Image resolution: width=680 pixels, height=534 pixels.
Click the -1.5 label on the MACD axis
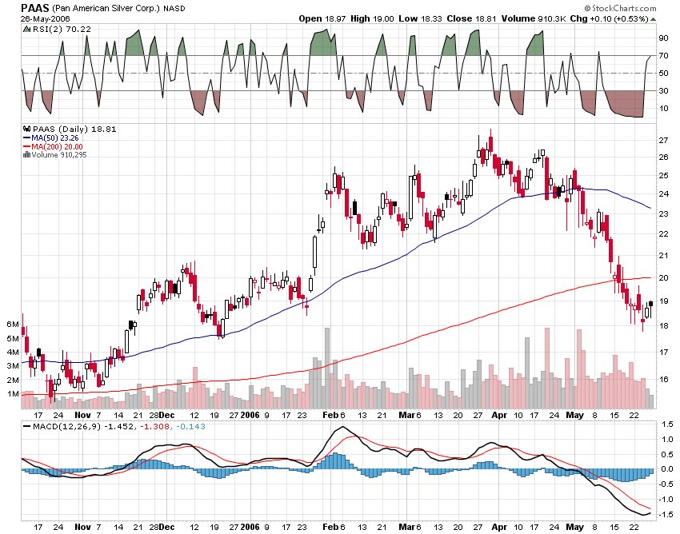[666, 514]
